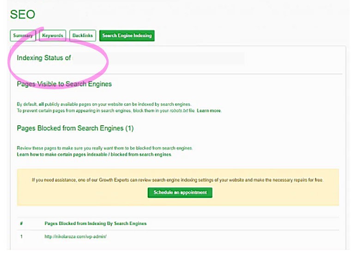Click the Growth Experts assistance notice text

[177, 180]
